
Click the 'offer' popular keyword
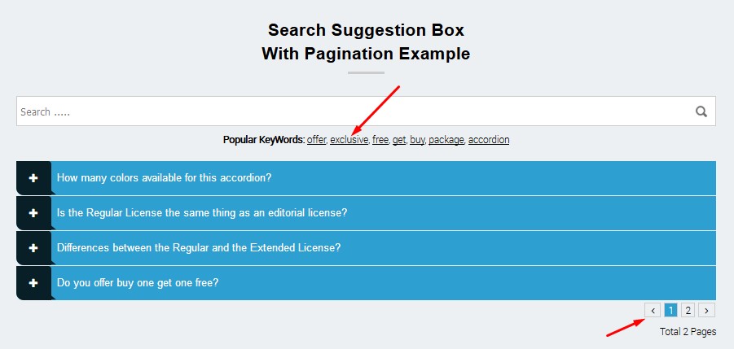point(316,140)
